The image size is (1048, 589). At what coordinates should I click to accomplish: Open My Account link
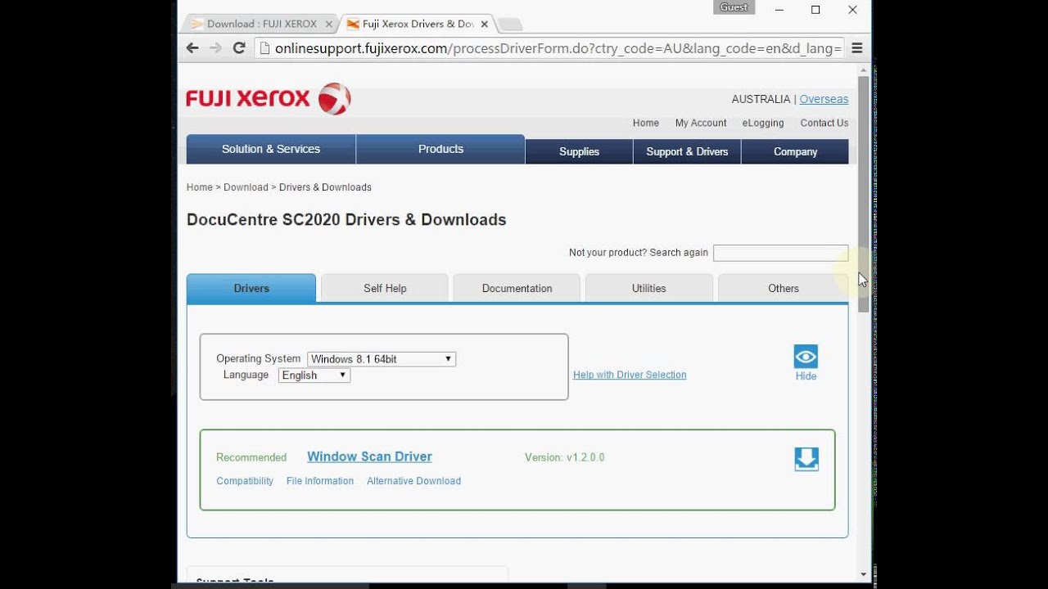click(x=701, y=123)
